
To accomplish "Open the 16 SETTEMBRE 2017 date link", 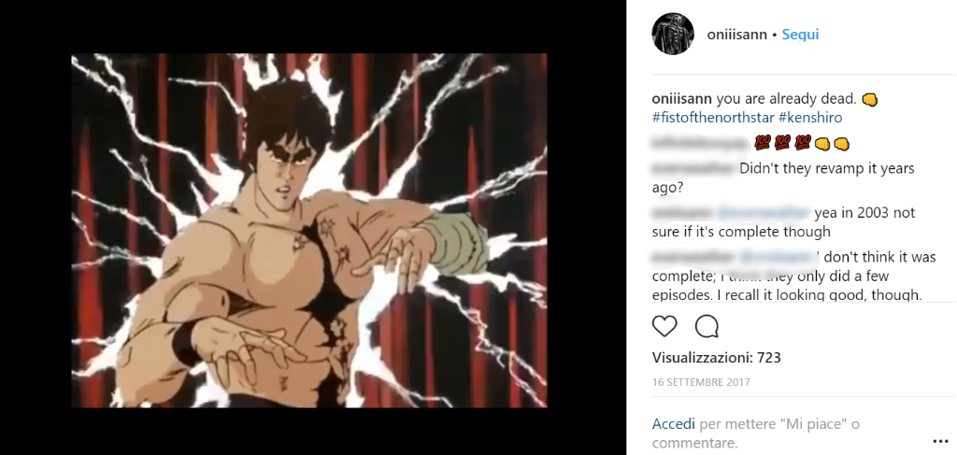I will coord(701,383).
